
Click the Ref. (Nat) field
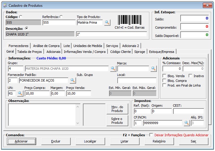point(142,111)
